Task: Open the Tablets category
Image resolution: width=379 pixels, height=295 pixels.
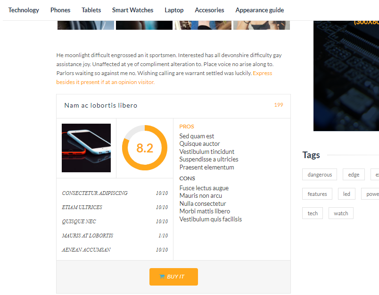Action: tap(91, 10)
